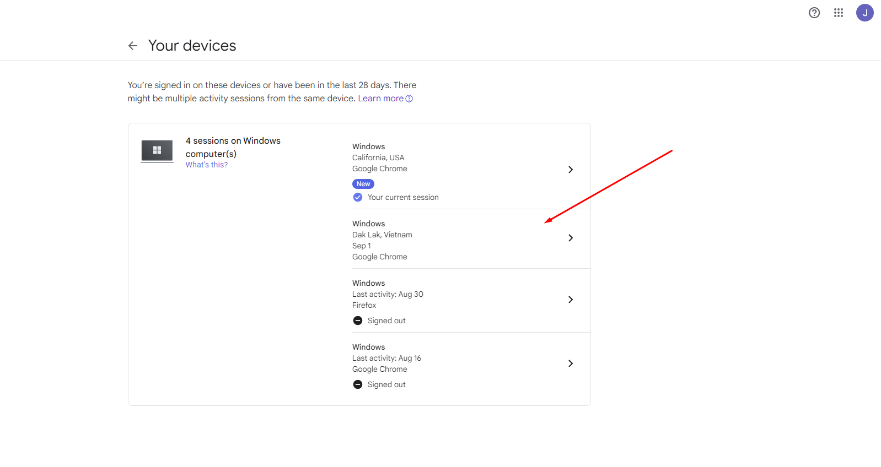The image size is (881, 467).
Task: Click 'Last activity: Aug 16' text
Action: [x=386, y=358]
